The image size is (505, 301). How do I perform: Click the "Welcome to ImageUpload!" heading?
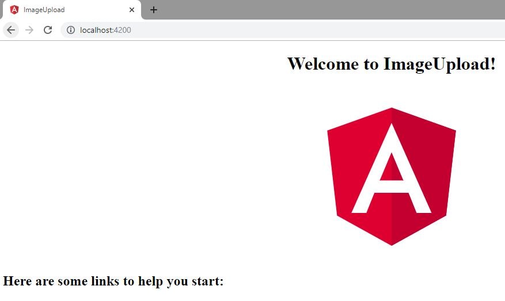pos(391,63)
